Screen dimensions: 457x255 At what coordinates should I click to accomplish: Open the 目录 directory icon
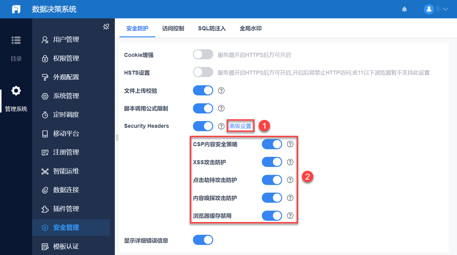[16, 40]
